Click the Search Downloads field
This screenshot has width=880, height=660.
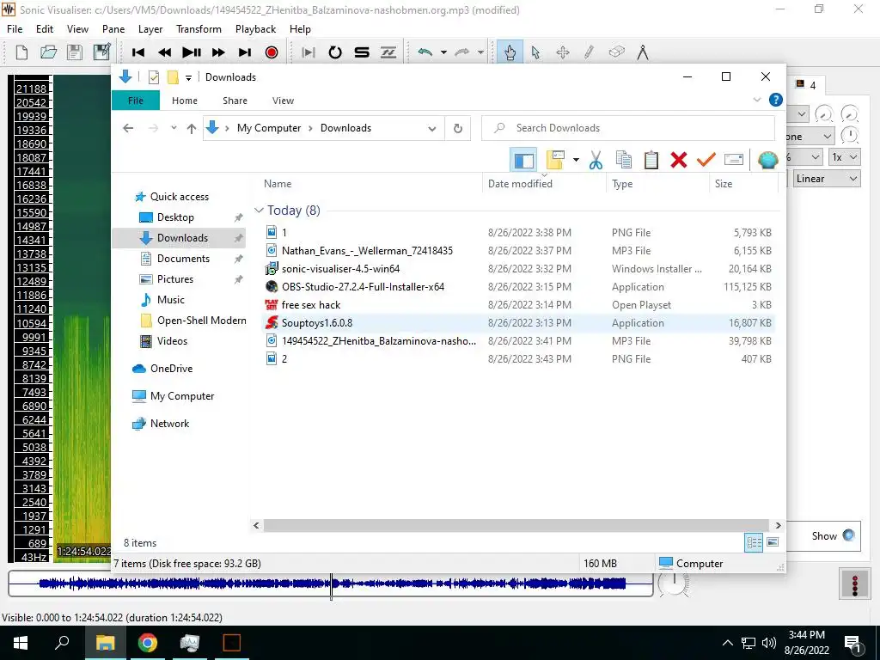tap(628, 128)
